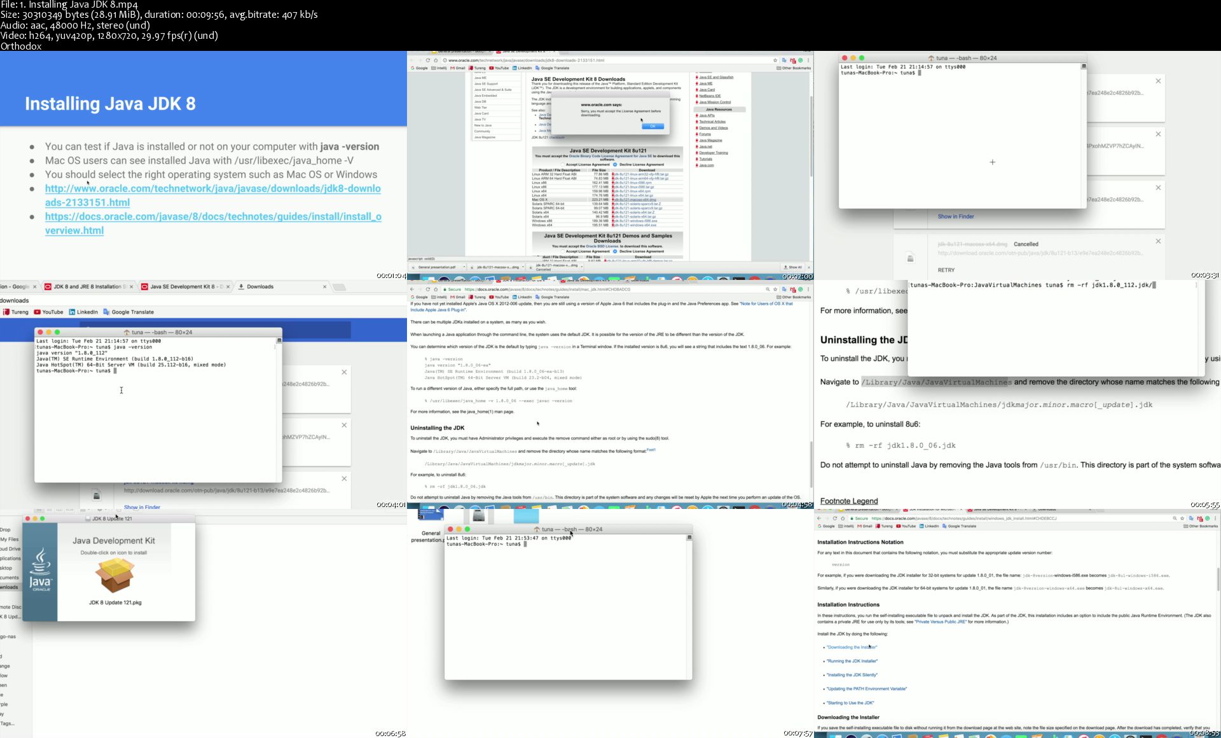Click Technical Articles under Java Resources
The width and height of the screenshot is (1221, 738).
point(712,122)
